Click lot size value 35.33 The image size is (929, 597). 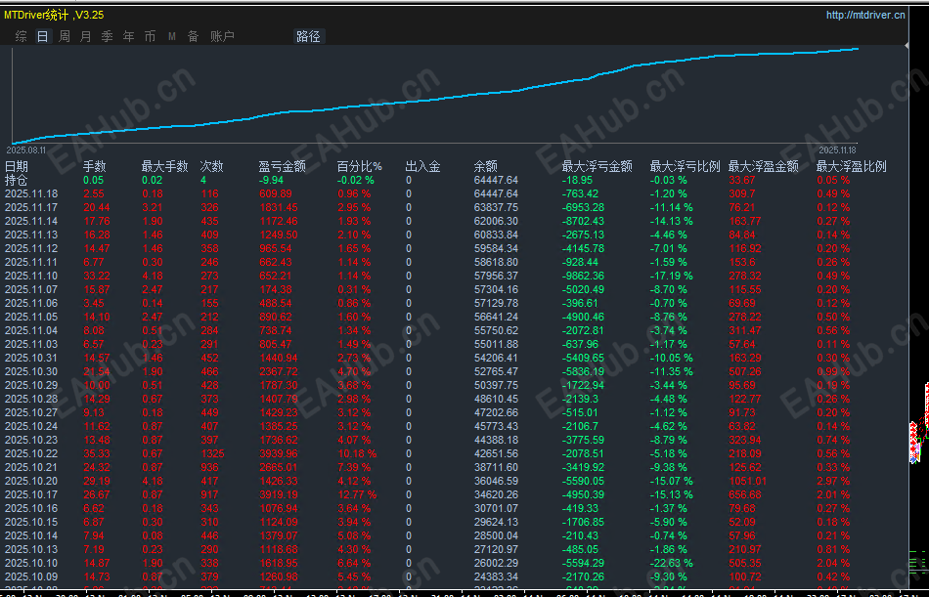click(97, 453)
